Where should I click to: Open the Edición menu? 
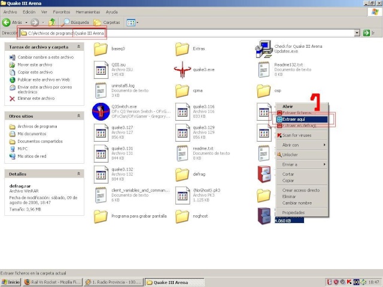29,12
